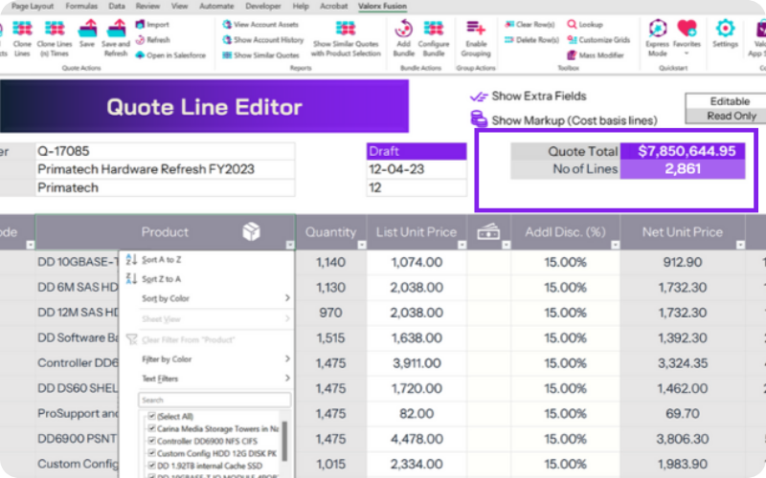Select list unit price cell 3,911.00
The width and height of the screenshot is (766, 478).
point(417,363)
